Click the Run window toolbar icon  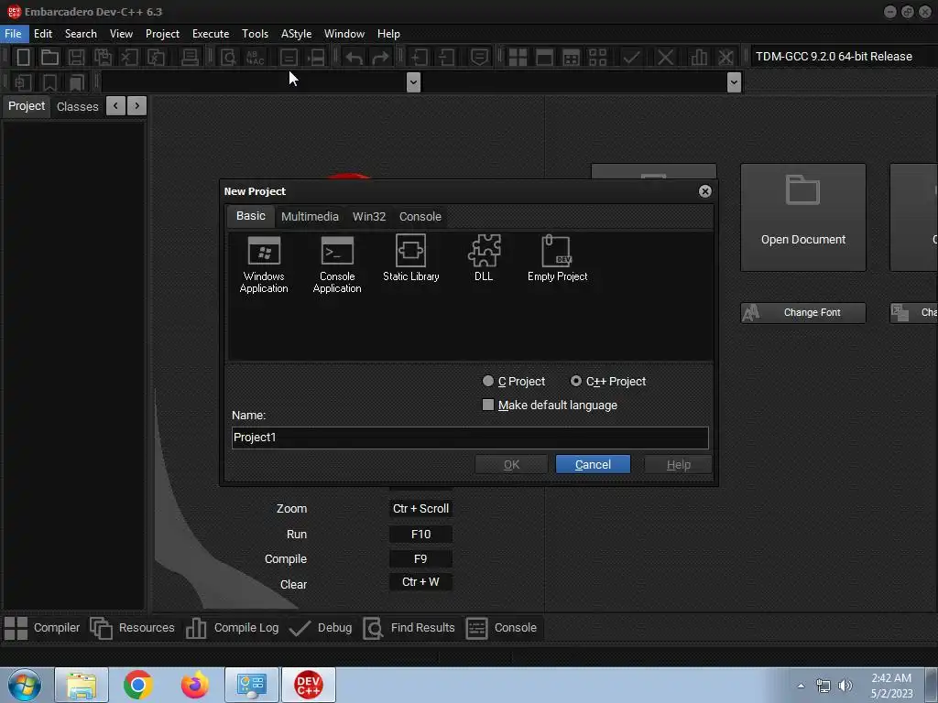544,57
